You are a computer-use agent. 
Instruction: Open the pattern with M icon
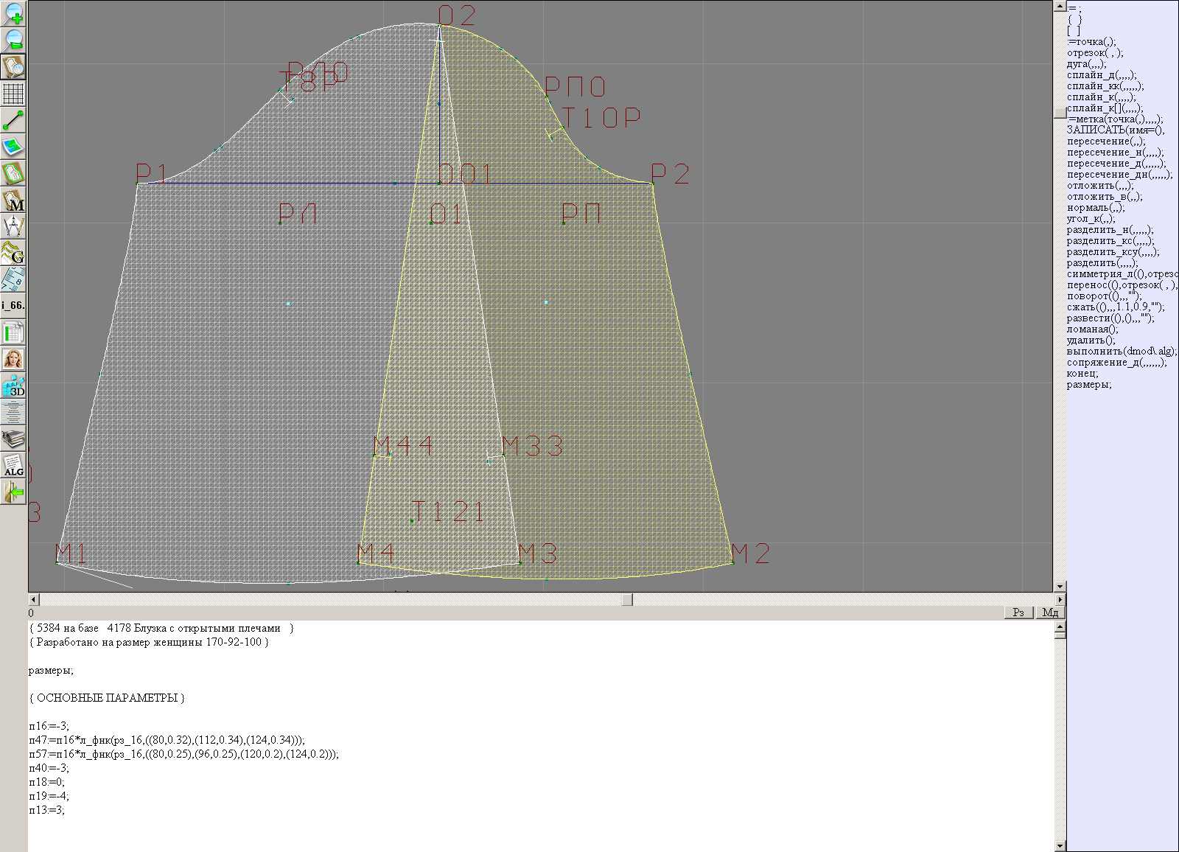(13, 200)
